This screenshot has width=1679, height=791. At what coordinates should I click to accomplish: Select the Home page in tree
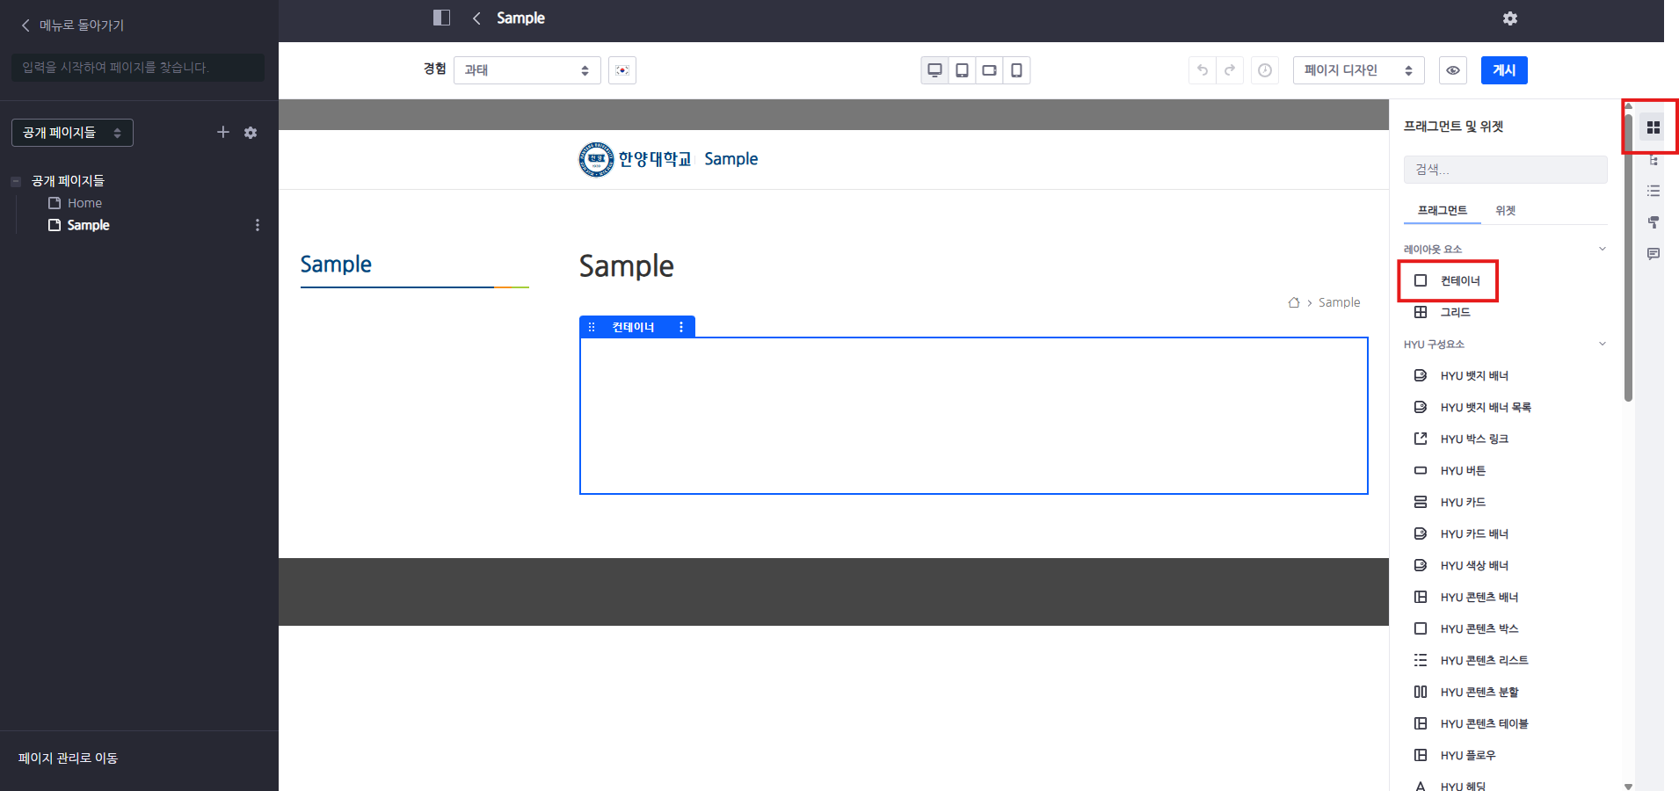pos(84,203)
